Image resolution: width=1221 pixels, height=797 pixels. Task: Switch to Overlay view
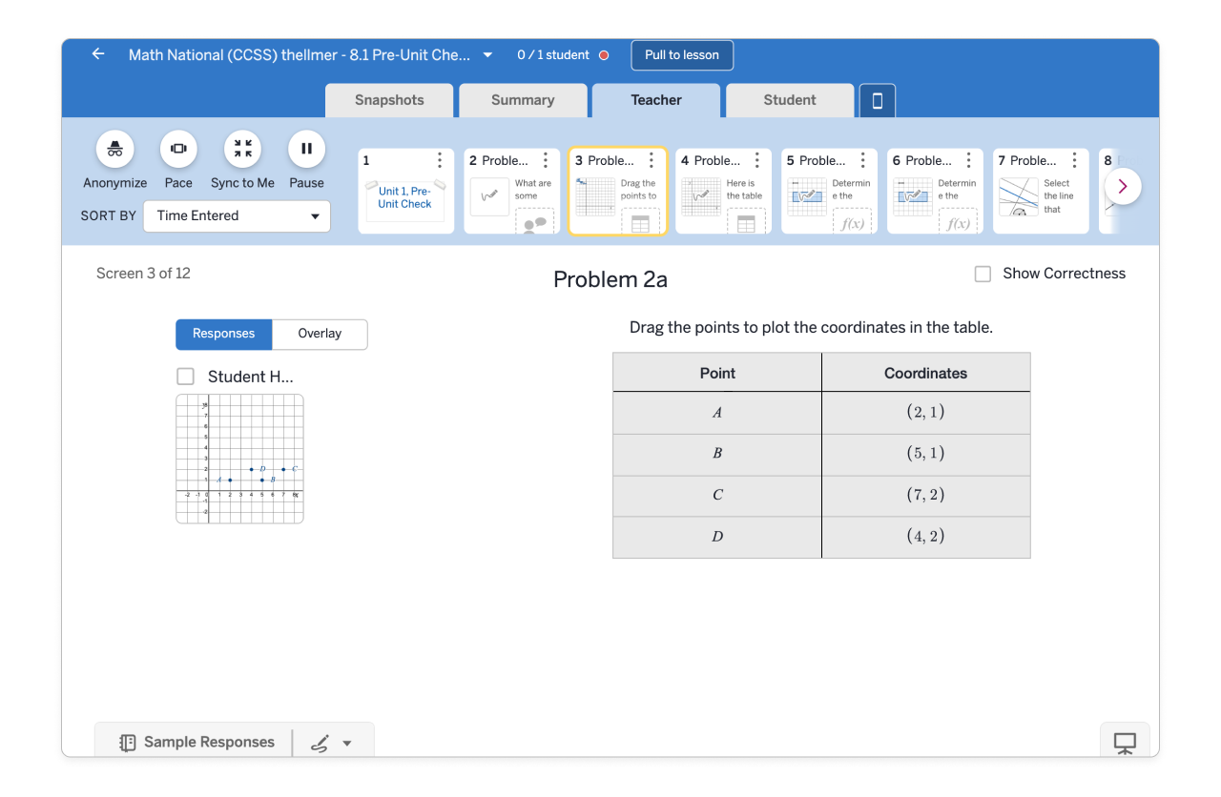tap(320, 334)
